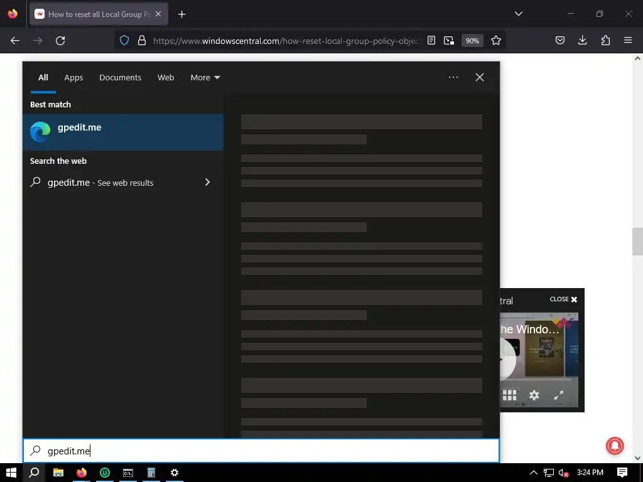Close the 'How to reset all Local Group' tab

pyautogui.click(x=158, y=14)
